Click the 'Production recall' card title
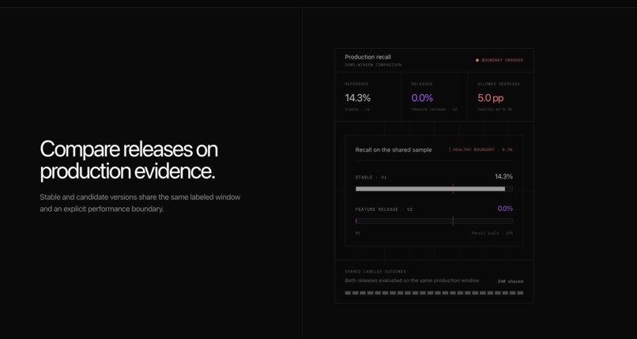Screen dimensions: 637x339 pos(367,57)
